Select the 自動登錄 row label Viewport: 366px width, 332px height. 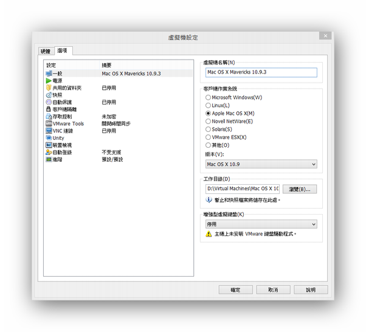[x=62, y=153]
